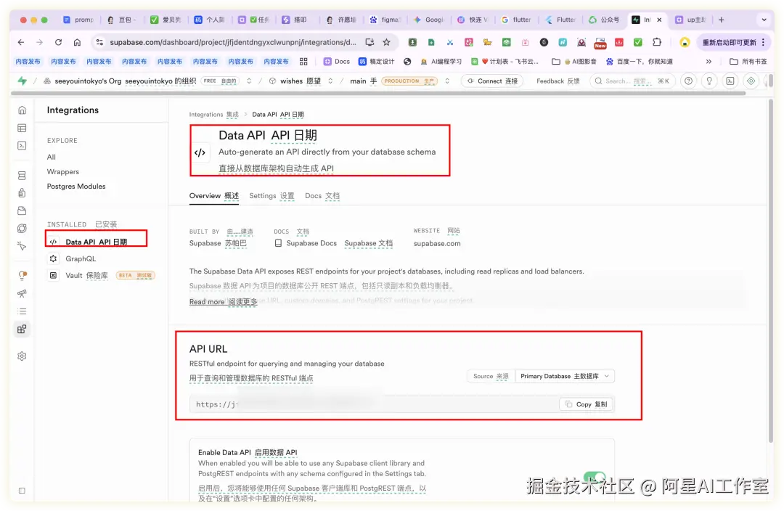Click the diamond assistant icon in header
This screenshot has width=784, height=511.
pos(751,81)
